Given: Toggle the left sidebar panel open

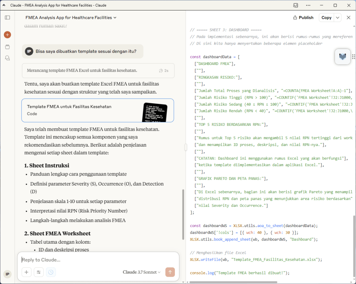Looking at the screenshot, I should pyautogui.click(x=7, y=17).
